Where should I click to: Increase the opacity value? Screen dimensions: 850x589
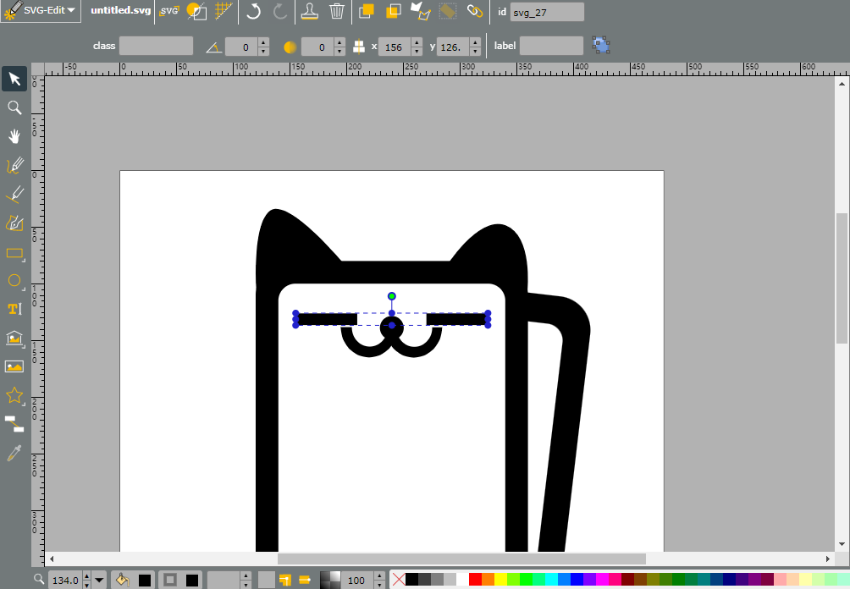(380, 576)
